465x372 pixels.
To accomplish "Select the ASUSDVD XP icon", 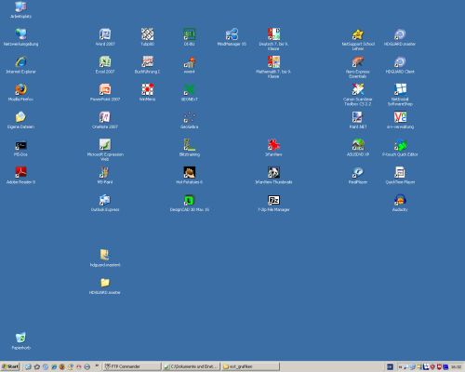I will click(x=358, y=144).
